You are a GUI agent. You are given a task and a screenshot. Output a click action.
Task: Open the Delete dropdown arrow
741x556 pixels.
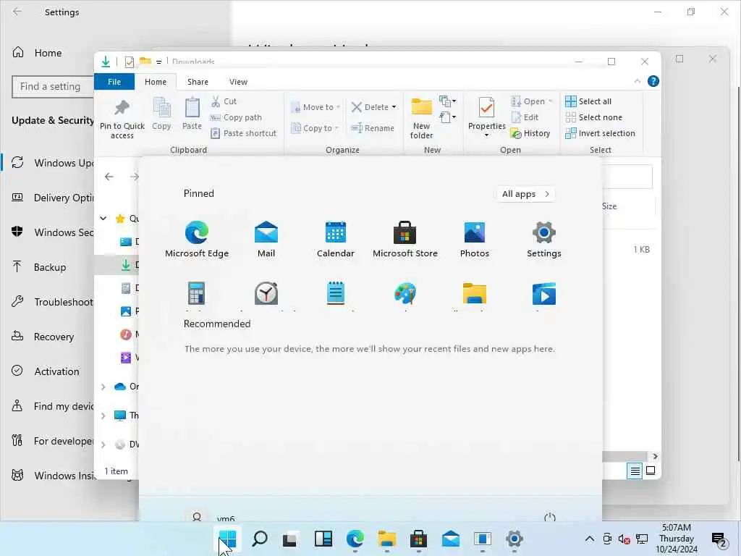pyautogui.click(x=394, y=107)
